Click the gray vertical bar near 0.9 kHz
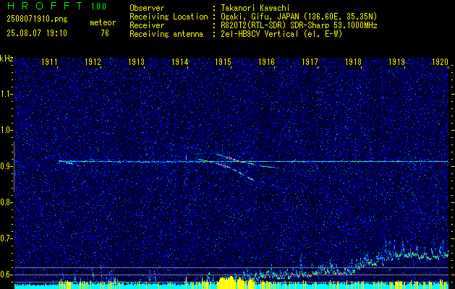 [x=14, y=167]
